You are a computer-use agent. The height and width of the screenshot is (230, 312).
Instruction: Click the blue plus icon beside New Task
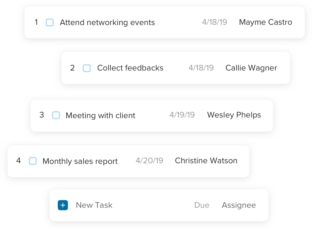pyautogui.click(x=63, y=205)
